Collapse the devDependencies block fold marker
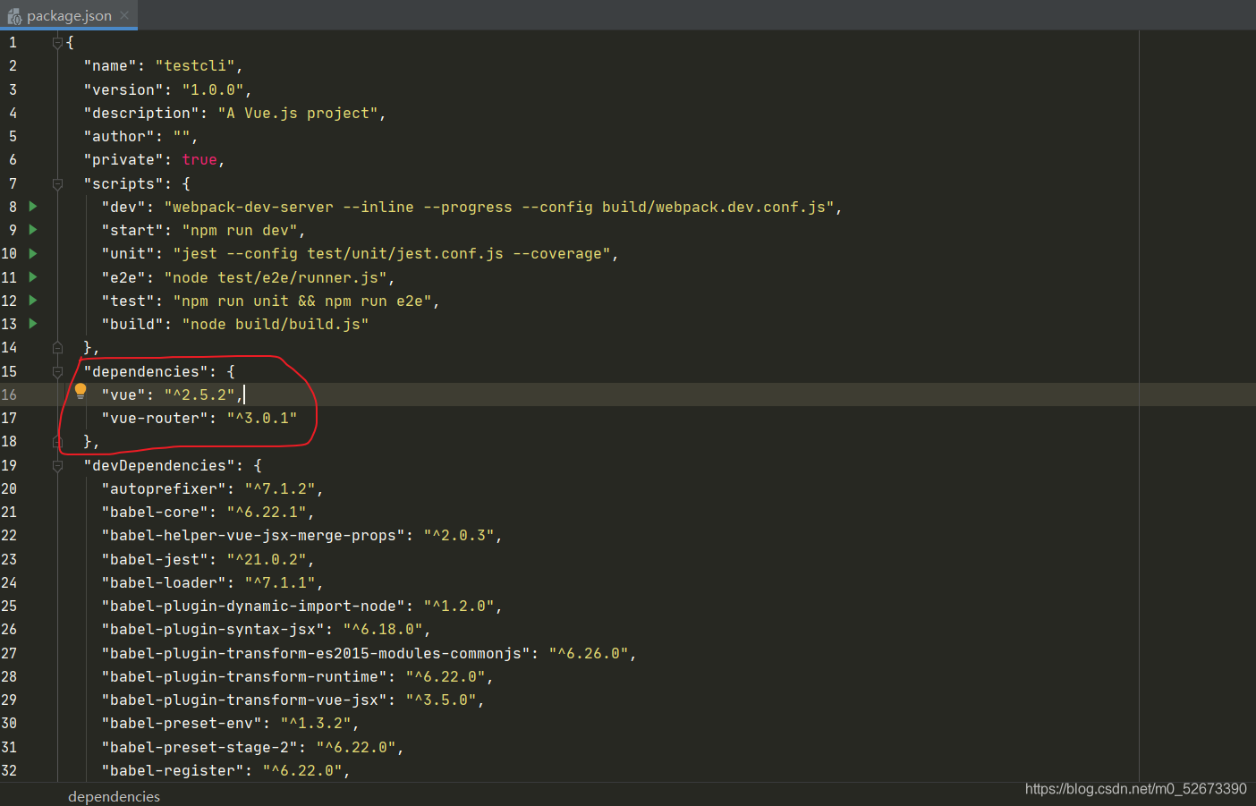1256x806 pixels. (x=57, y=465)
